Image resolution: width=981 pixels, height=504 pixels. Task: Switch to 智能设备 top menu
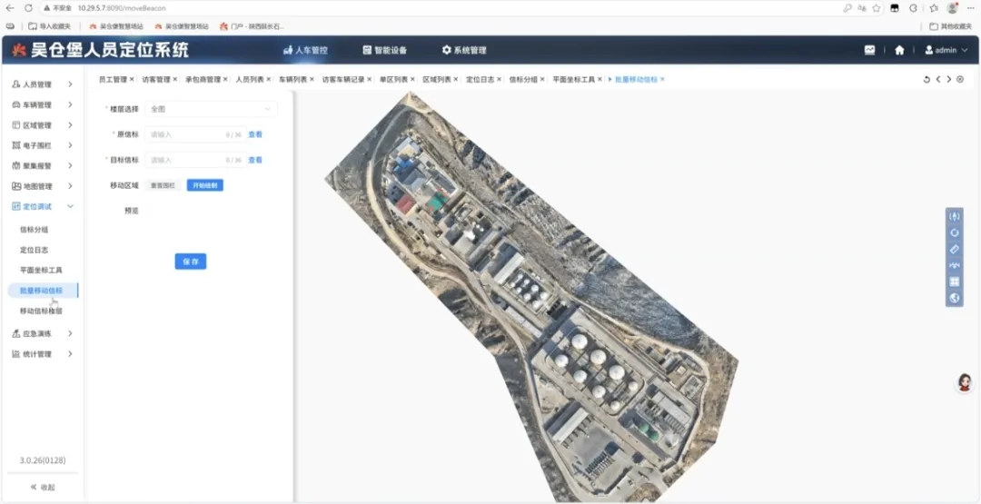pyautogui.click(x=385, y=50)
